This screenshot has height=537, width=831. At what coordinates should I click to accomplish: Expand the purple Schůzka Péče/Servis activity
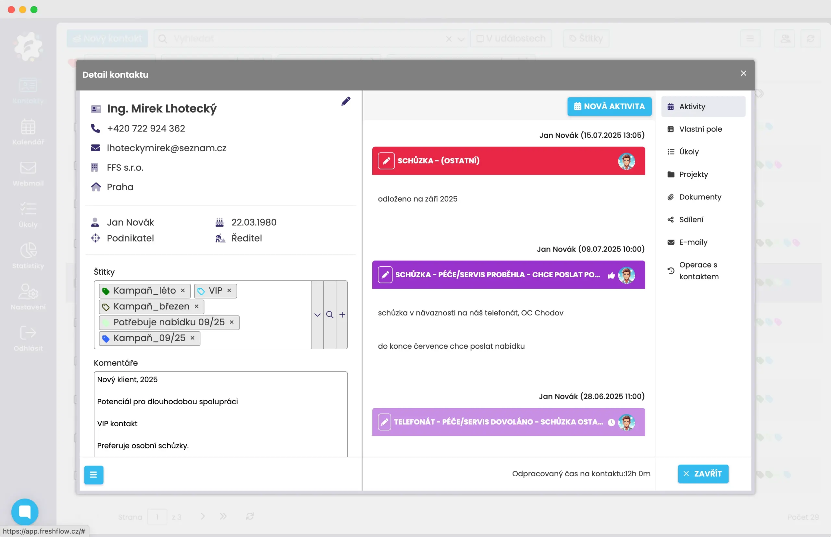tap(497, 275)
